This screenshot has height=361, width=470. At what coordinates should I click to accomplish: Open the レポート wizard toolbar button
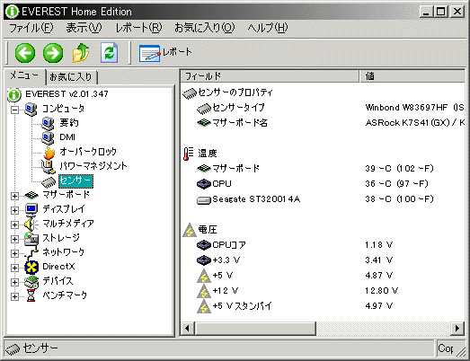point(165,53)
